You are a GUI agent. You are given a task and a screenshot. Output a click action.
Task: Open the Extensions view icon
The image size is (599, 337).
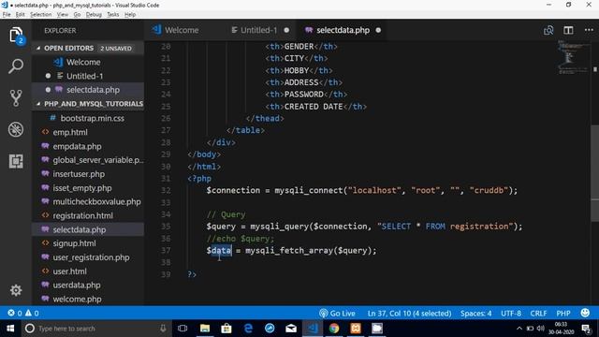(x=16, y=161)
